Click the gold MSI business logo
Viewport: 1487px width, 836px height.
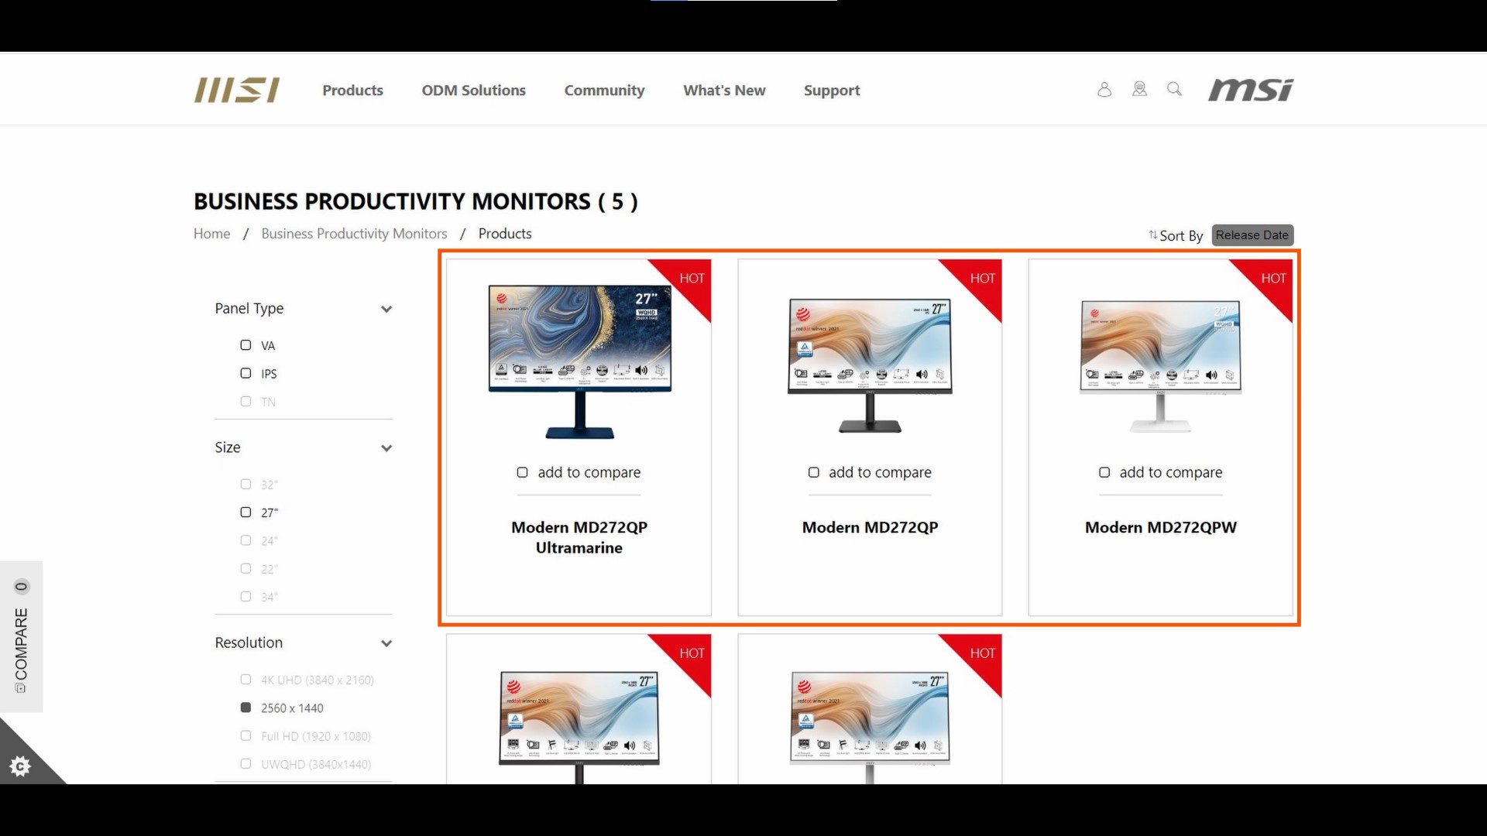[237, 90]
